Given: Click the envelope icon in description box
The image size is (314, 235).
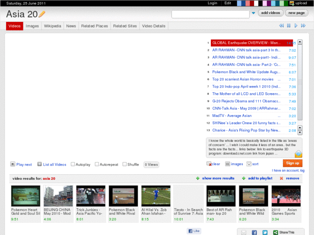Looking at the screenshot, I should 298,154.
